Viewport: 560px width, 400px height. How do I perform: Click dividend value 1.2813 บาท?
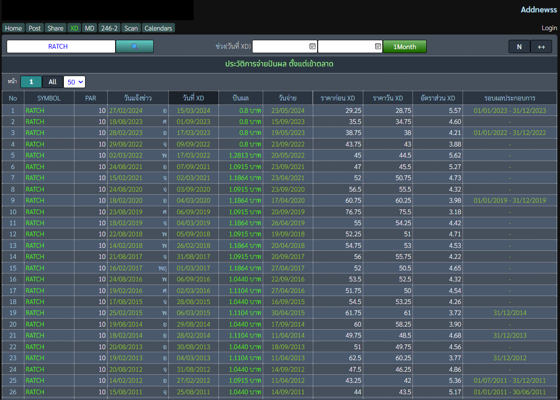(x=245, y=155)
